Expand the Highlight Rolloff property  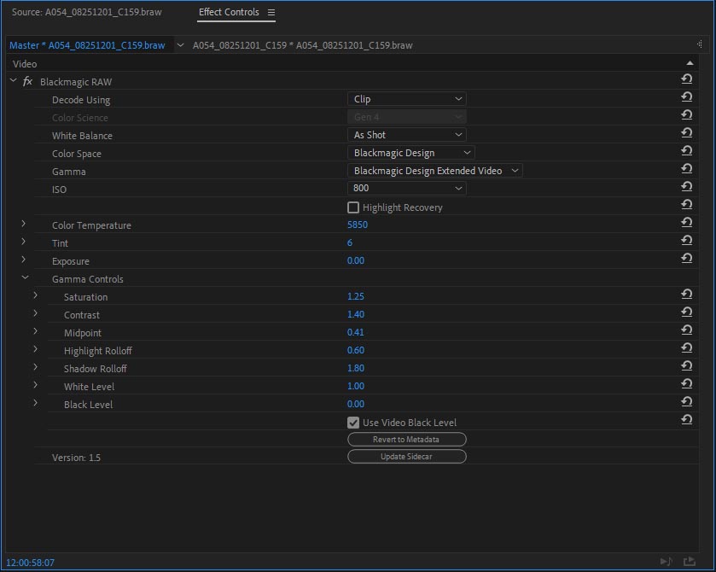coord(35,349)
